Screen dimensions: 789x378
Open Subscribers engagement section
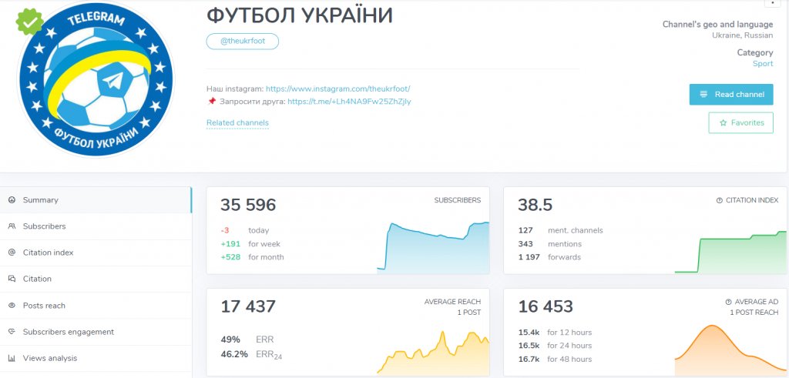(x=96, y=332)
